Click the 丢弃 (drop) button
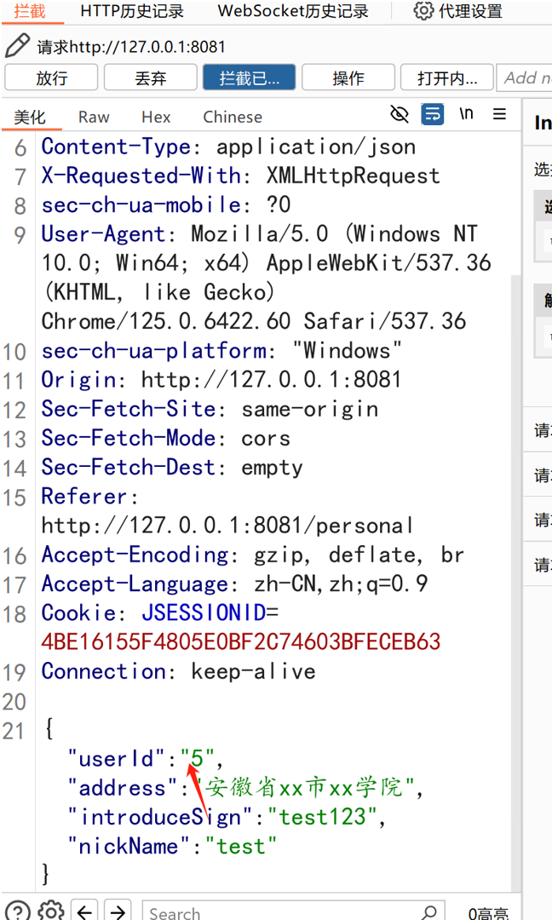Viewport: 552px width, 920px height. pos(150,78)
